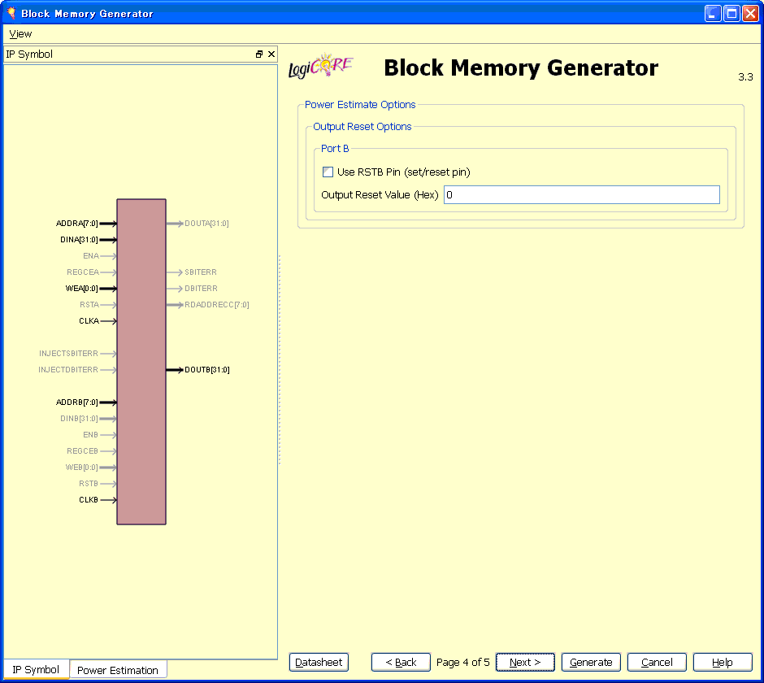Screen dimensions: 764x683
Task: Click the RSTB port label
Action: (89, 484)
